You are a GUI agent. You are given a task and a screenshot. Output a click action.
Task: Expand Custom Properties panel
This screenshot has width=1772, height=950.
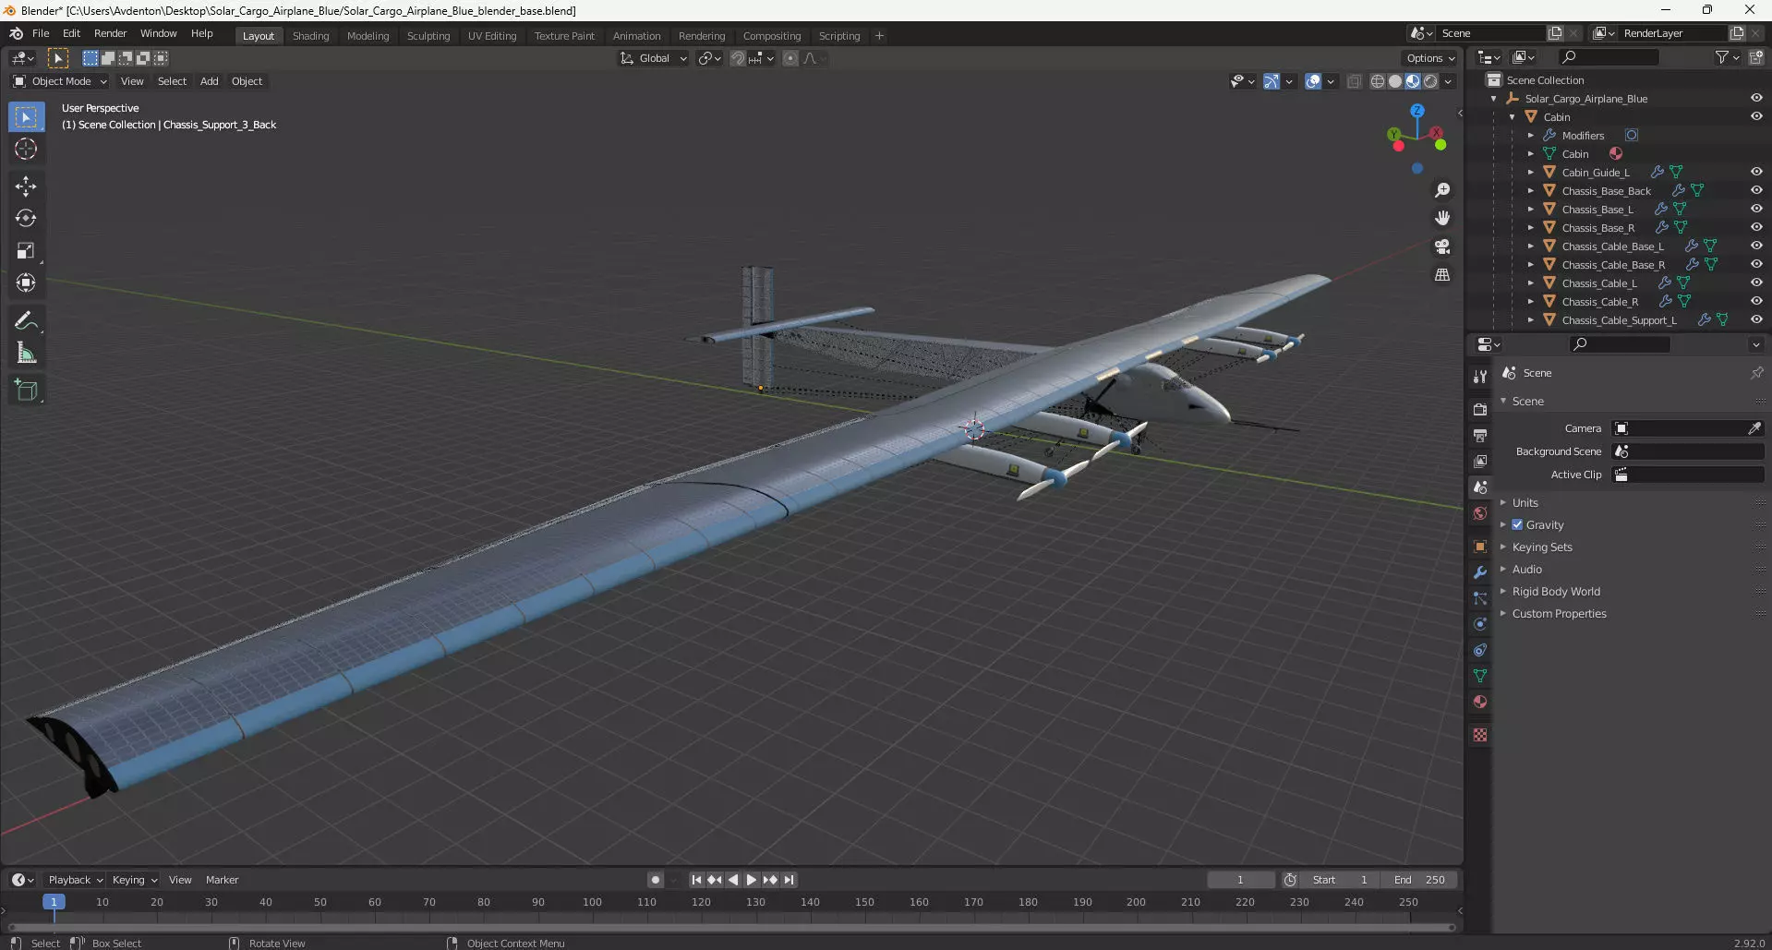point(1559,613)
